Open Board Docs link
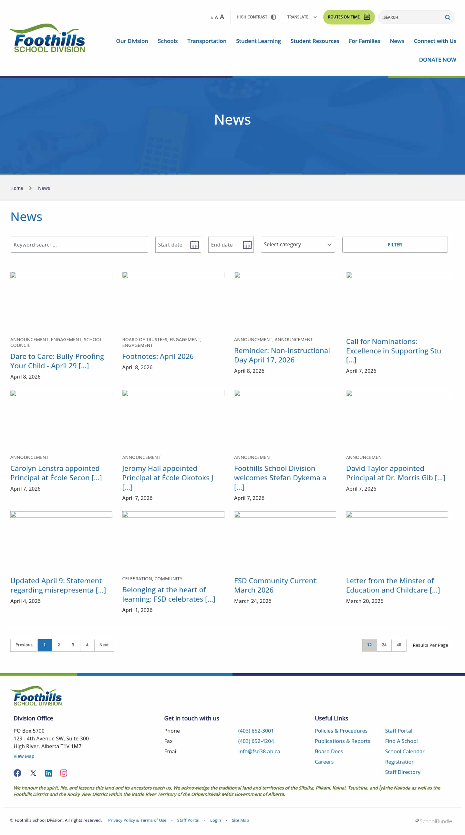The image size is (465, 835). (x=328, y=751)
